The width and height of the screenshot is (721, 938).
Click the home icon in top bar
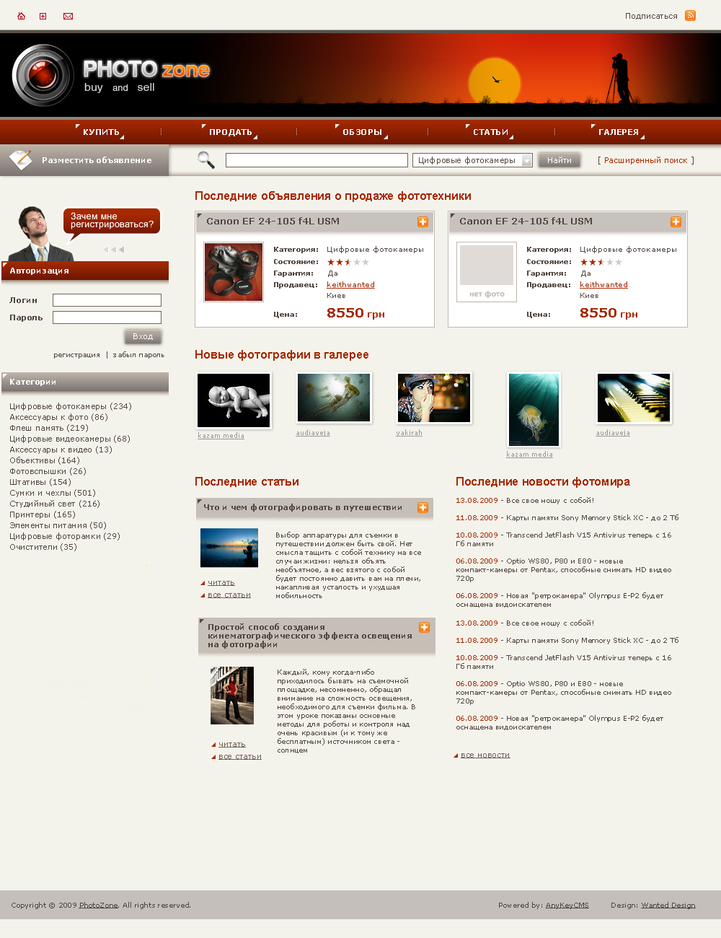[x=21, y=16]
